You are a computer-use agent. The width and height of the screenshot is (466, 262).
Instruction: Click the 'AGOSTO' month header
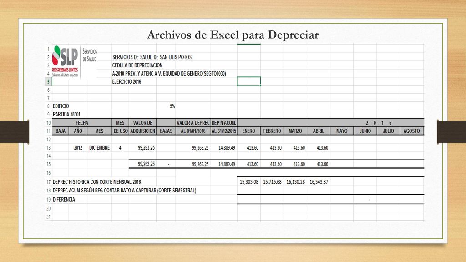pyautogui.click(x=411, y=131)
